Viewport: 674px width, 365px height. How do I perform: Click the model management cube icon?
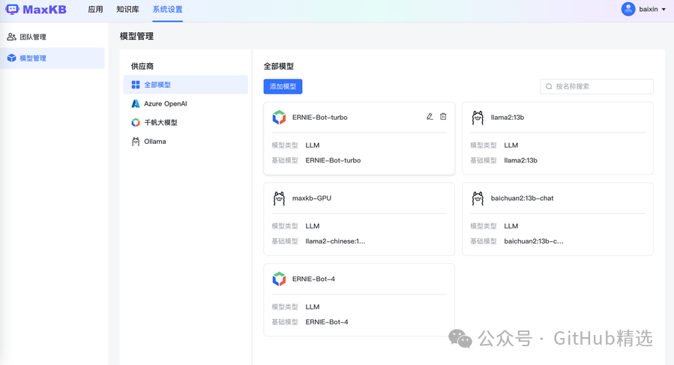coord(11,58)
